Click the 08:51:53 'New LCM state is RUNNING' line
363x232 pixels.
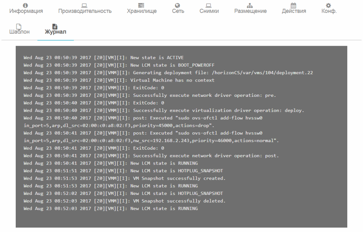pyautogui.click(x=111, y=186)
